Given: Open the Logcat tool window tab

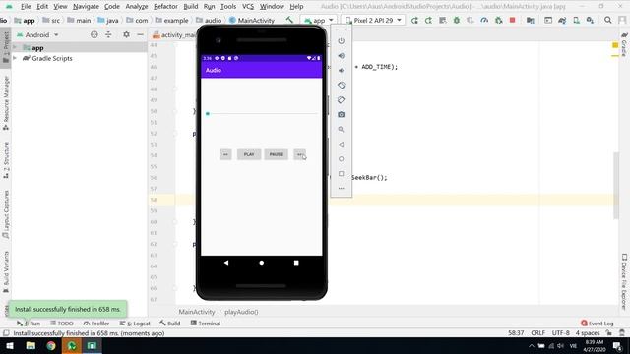Looking at the screenshot, I should tap(135, 324).
